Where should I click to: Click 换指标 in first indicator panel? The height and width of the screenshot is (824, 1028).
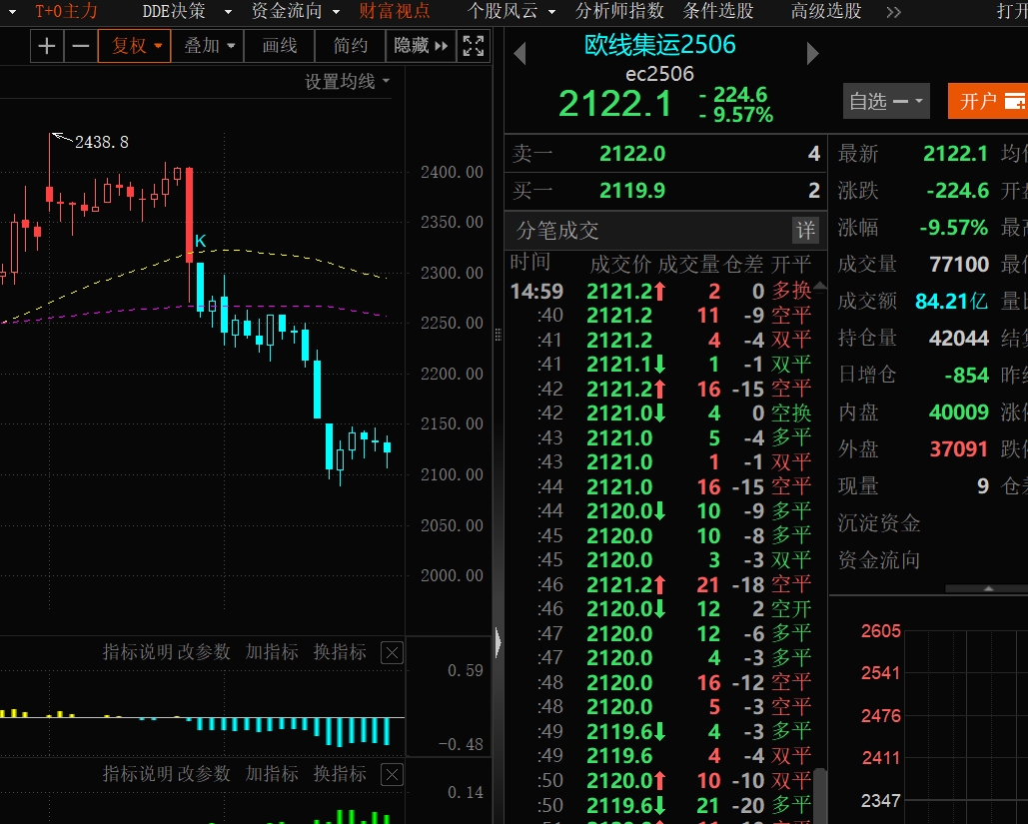click(340, 652)
